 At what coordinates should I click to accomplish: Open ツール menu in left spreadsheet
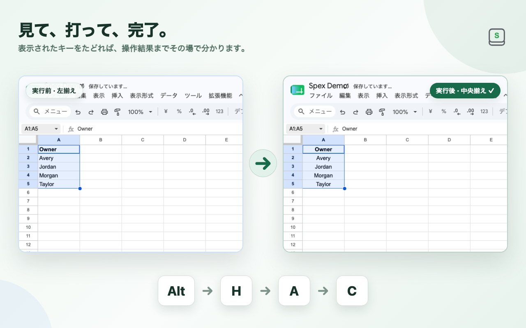(x=193, y=96)
